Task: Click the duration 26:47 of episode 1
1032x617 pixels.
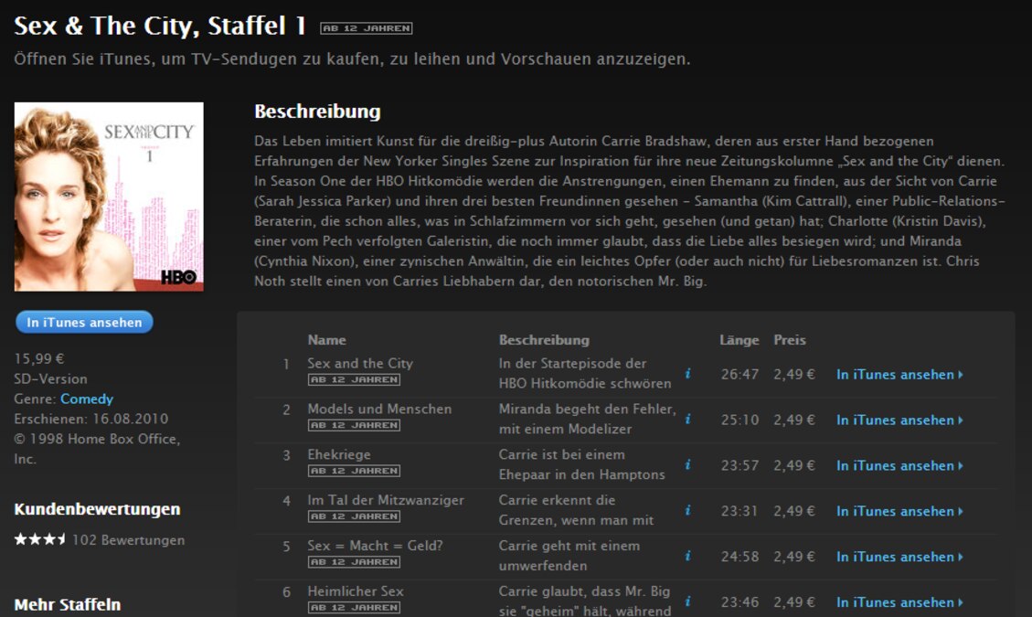Action: point(739,375)
